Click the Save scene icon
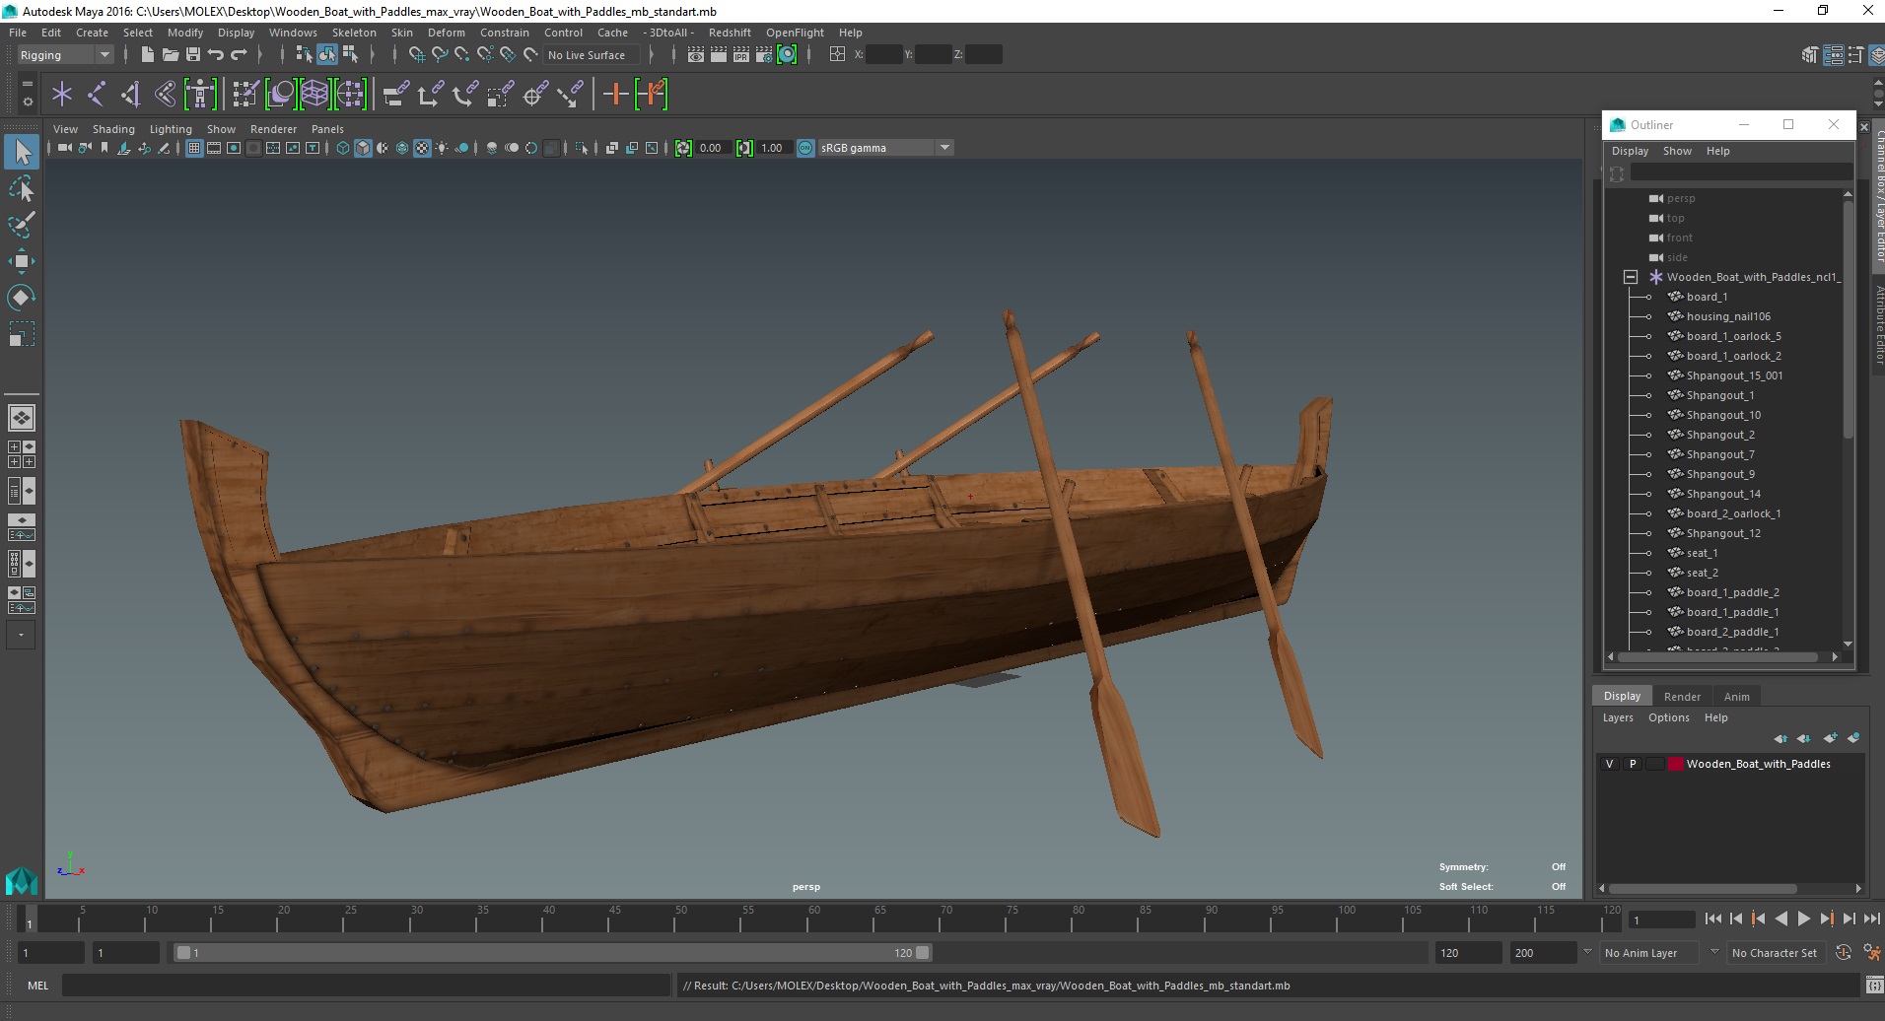1885x1021 pixels. (193, 55)
